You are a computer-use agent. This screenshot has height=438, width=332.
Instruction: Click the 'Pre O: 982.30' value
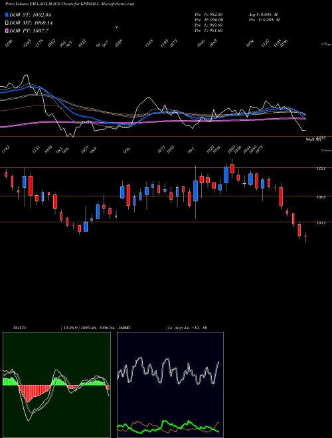click(208, 15)
